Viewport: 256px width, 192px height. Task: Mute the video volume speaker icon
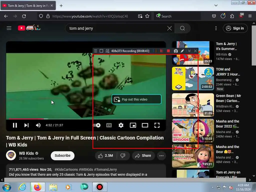[38, 125]
